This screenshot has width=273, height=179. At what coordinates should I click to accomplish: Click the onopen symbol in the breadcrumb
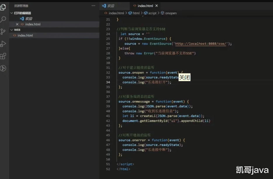171,13
